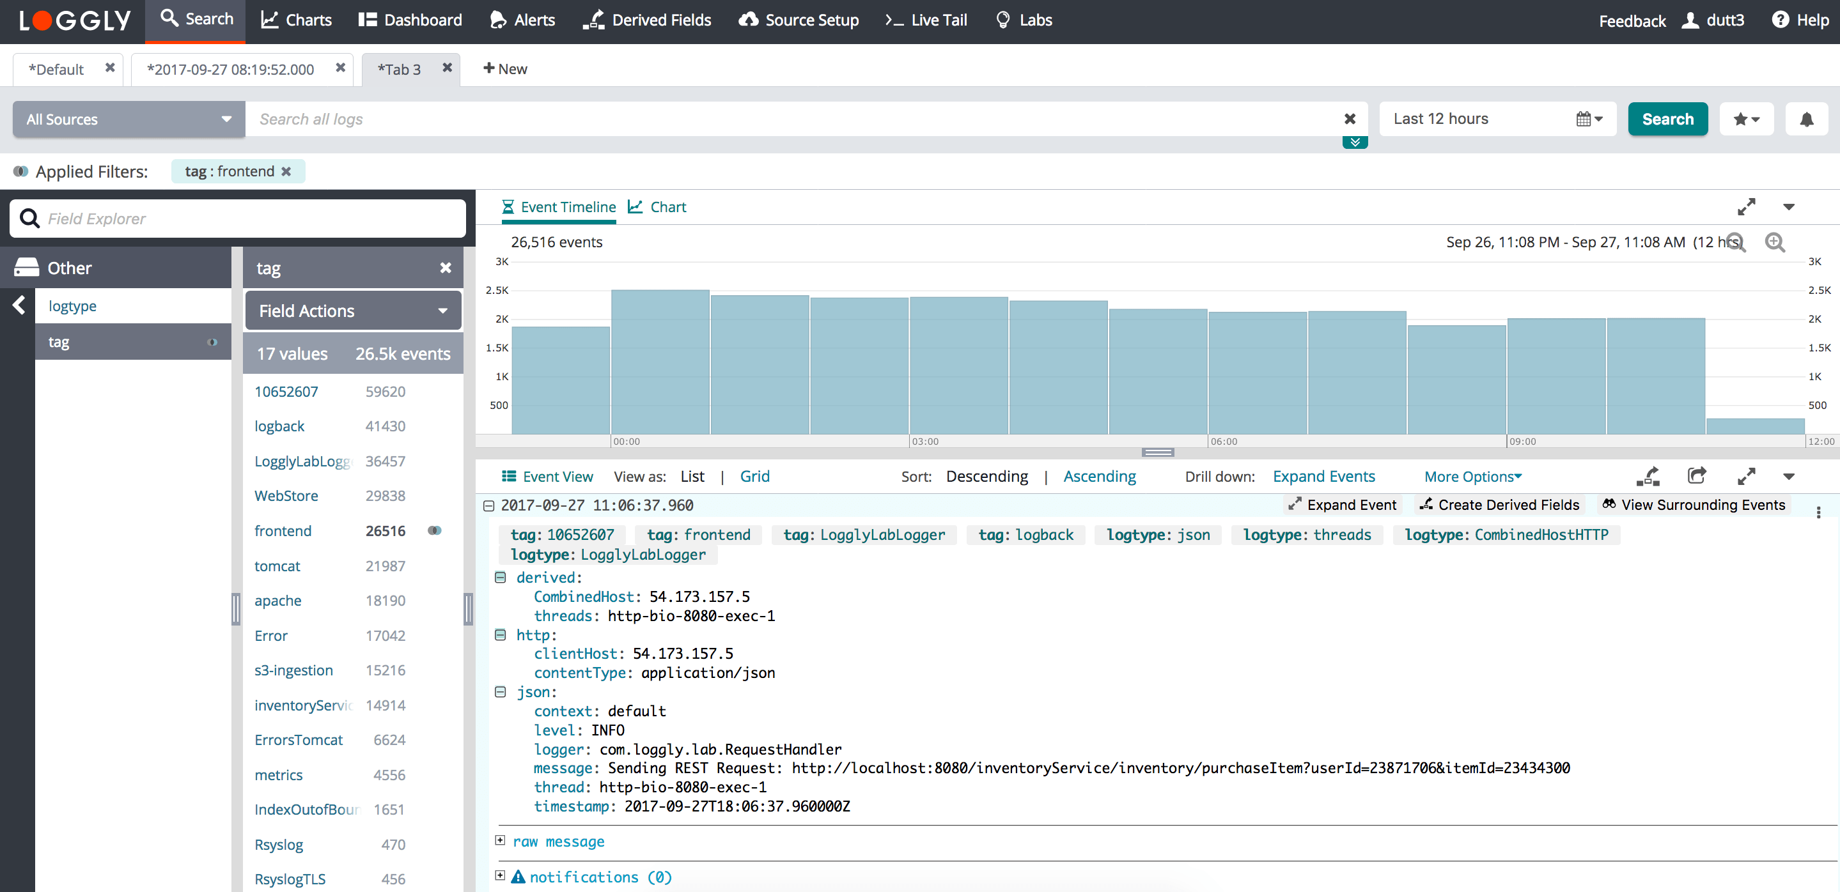Collapse the derived section in event
Screen dimensions: 1840x892
(500, 577)
